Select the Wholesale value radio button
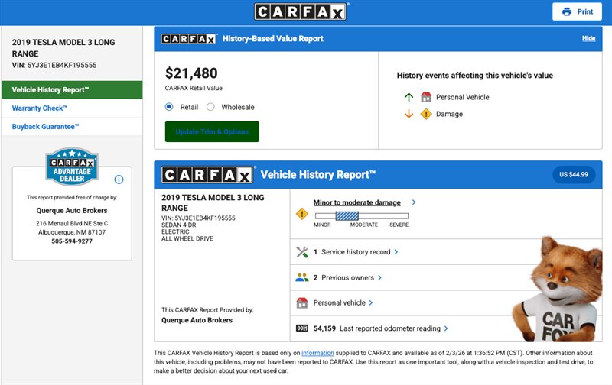Viewport: 612px width, 385px height. click(211, 108)
